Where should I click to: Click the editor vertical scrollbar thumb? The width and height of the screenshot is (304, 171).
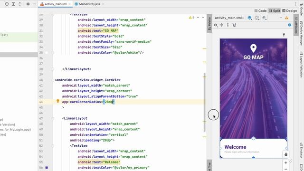click(205, 103)
